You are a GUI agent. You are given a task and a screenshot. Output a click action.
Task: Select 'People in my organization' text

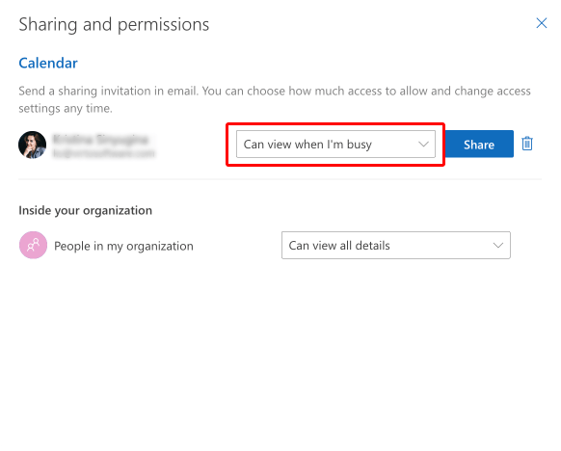point(123,246)
